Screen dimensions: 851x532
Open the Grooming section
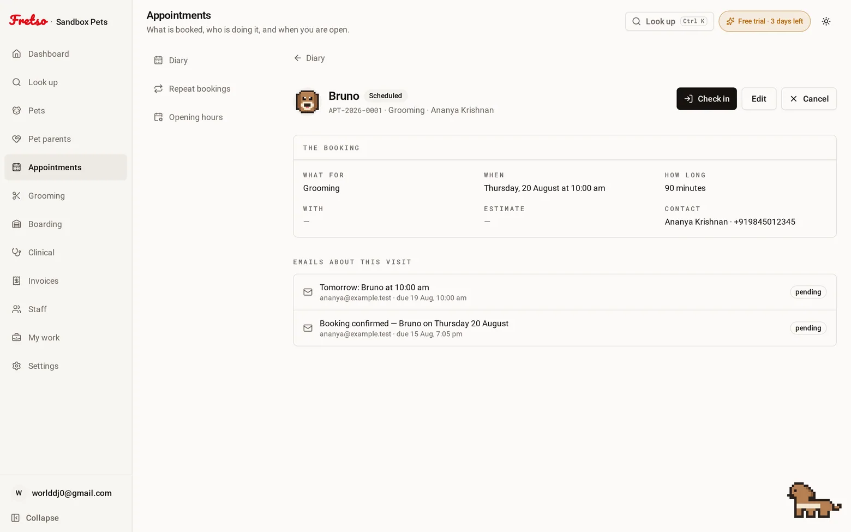pos(65,196)
